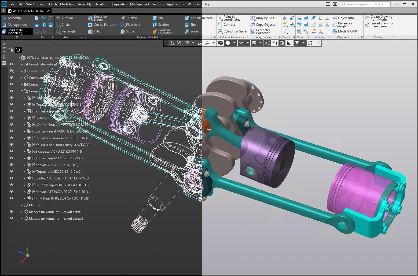Show the hidden Construction Geometry

click(x=12, y=71)
